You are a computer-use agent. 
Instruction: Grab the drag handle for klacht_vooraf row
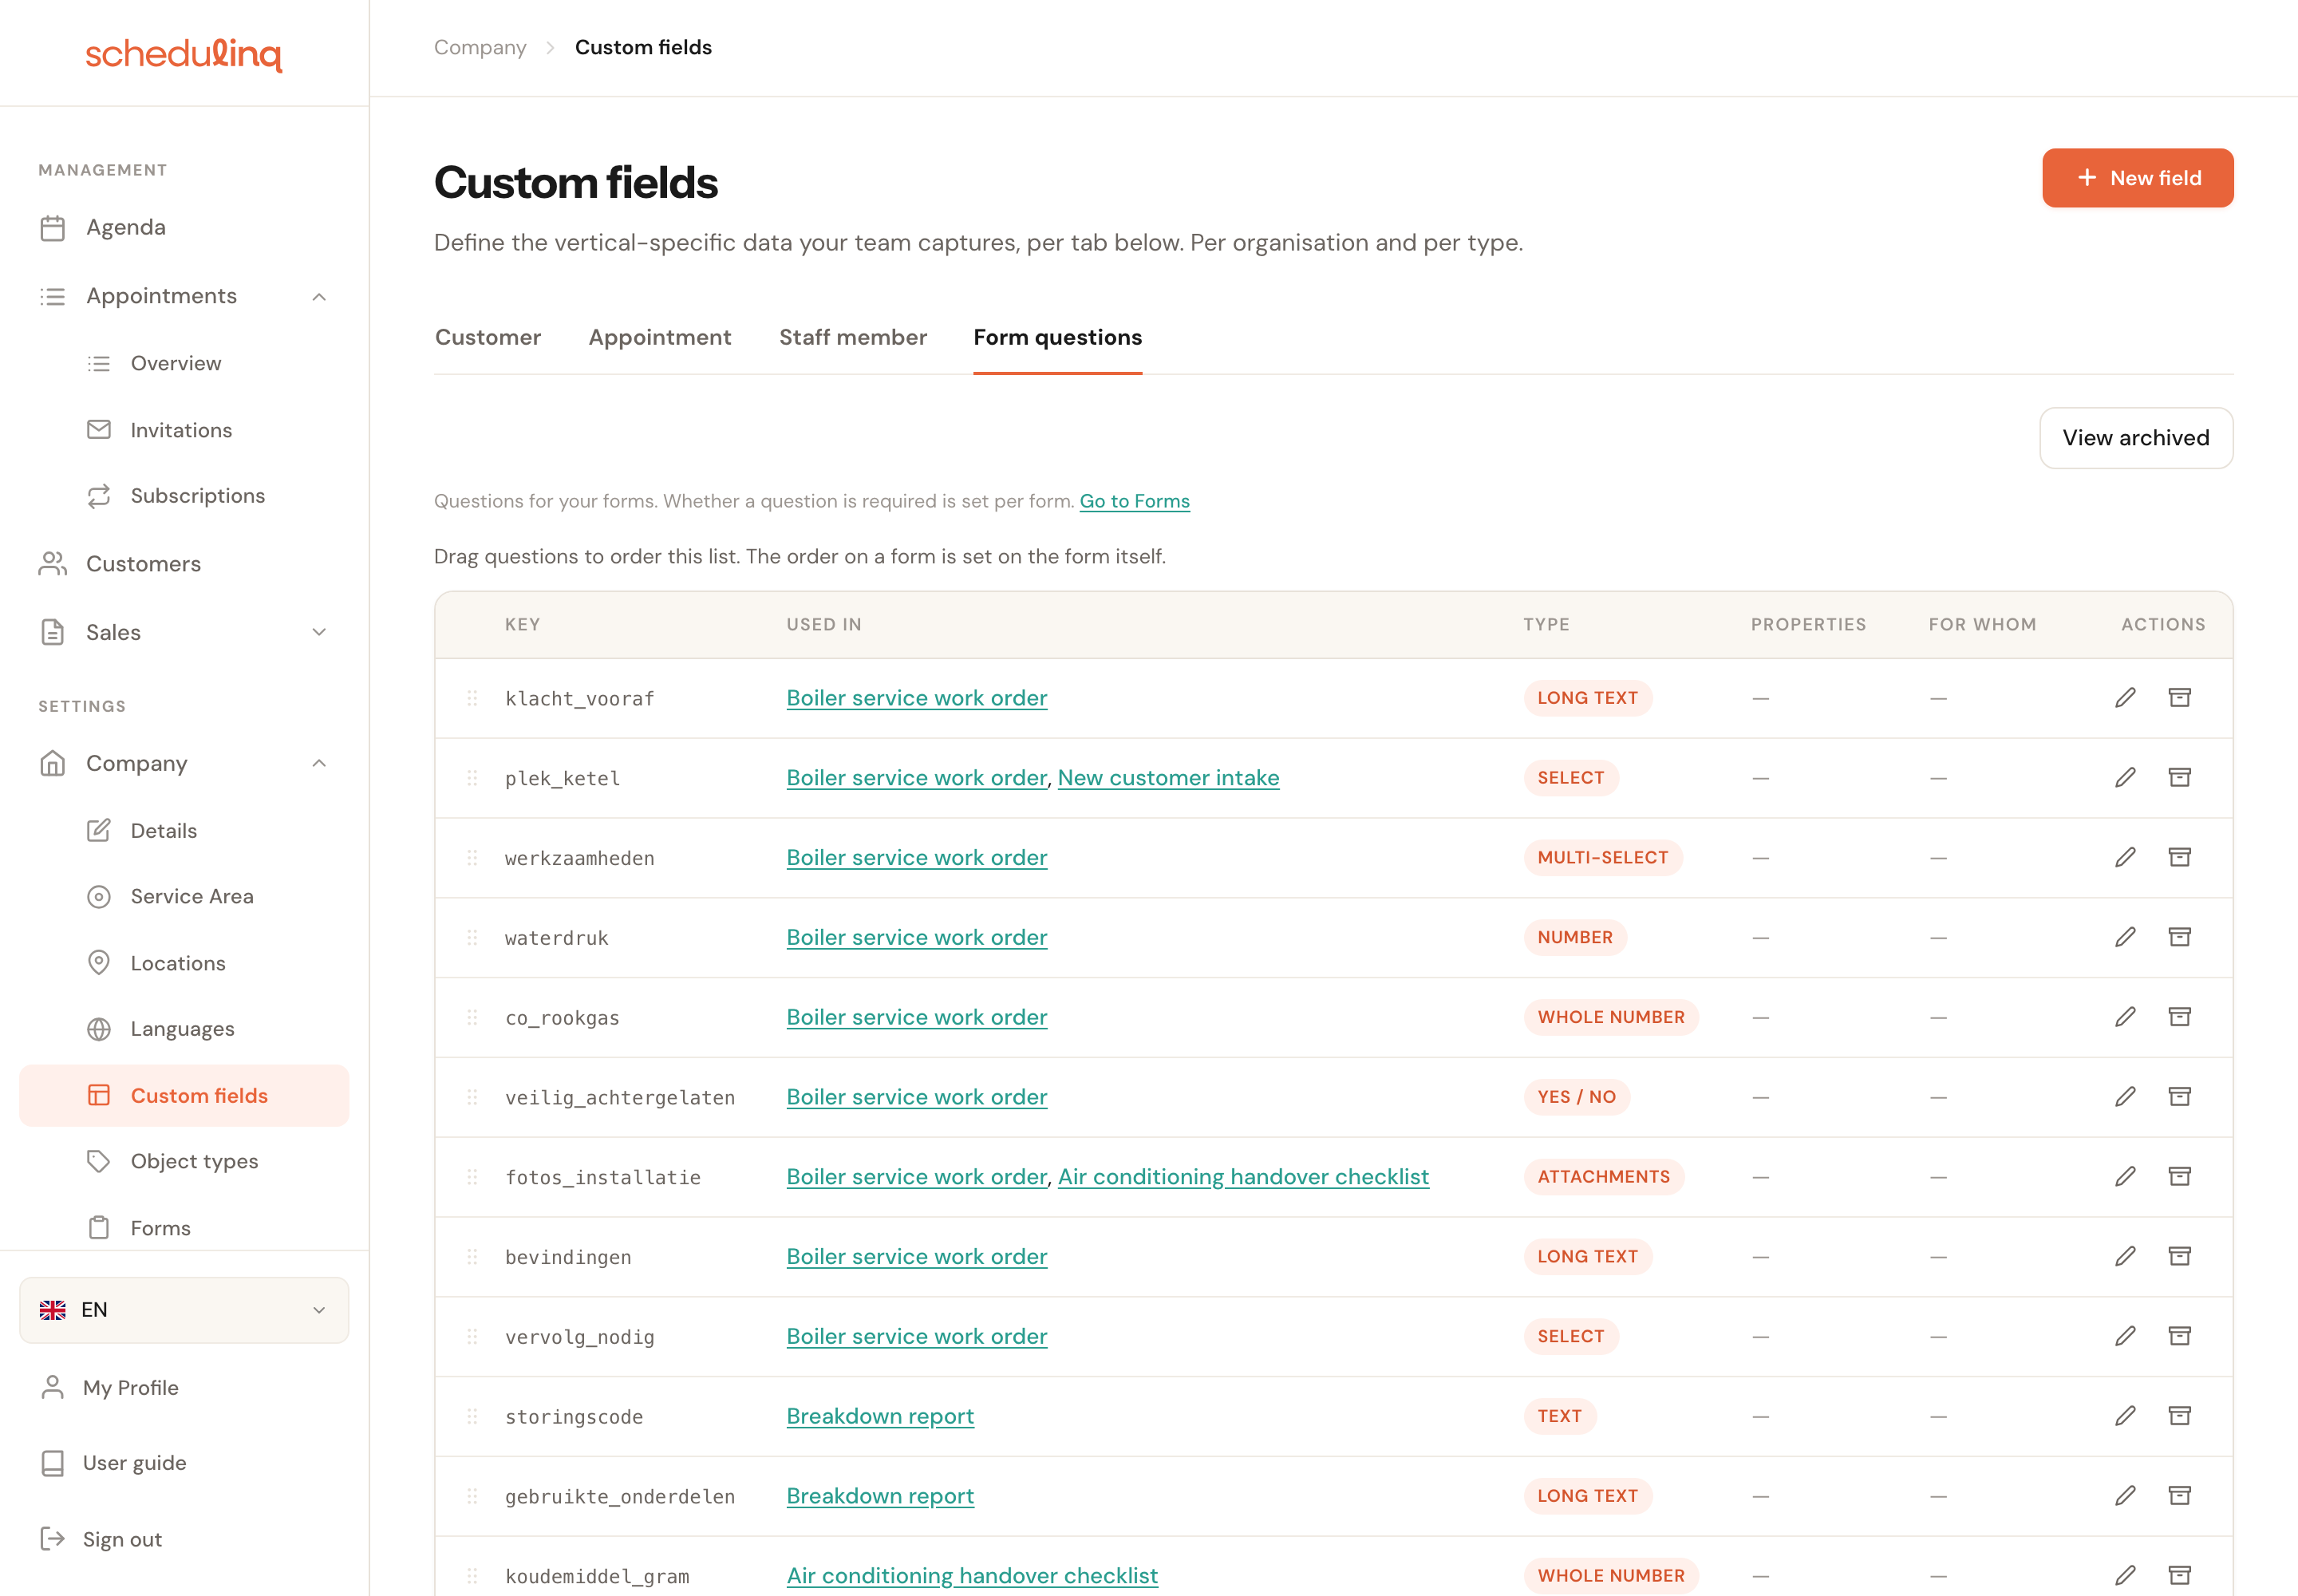tap(472, 698)
